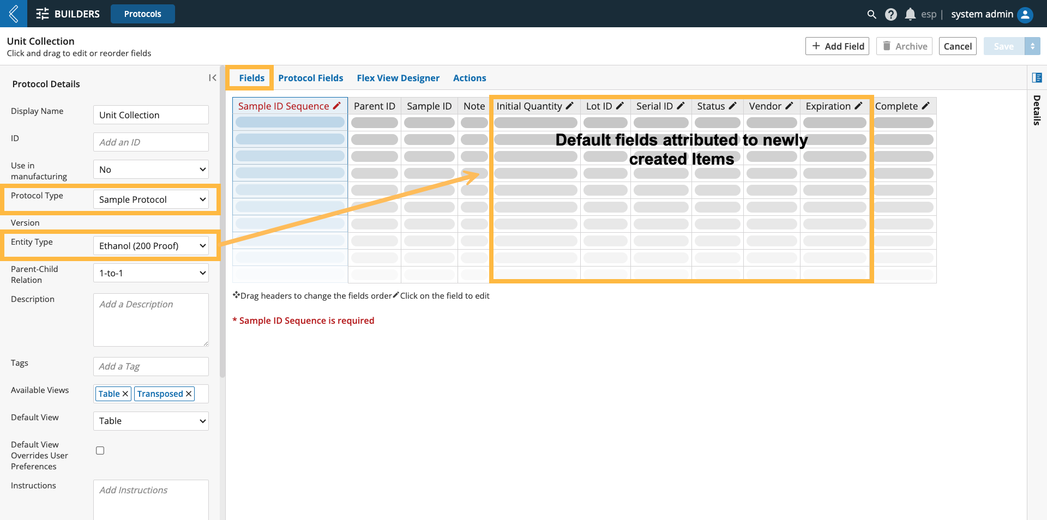Edit the Initial Quantity field pencil
1047x520 pixels.
pyautogui.click(x=569, y=106)
